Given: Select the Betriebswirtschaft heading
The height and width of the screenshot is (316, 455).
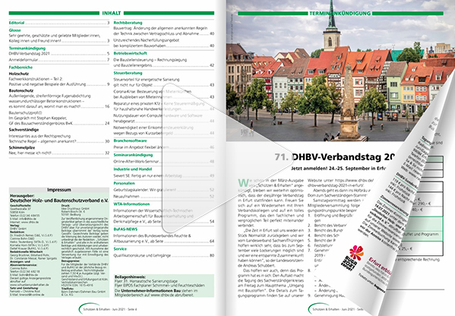Looking at the screenshot, I should pyautogui.click(x=130, y=53).
